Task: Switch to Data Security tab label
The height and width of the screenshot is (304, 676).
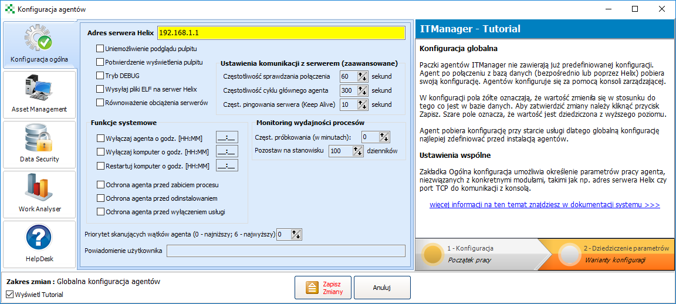Action: coord(39,159)
